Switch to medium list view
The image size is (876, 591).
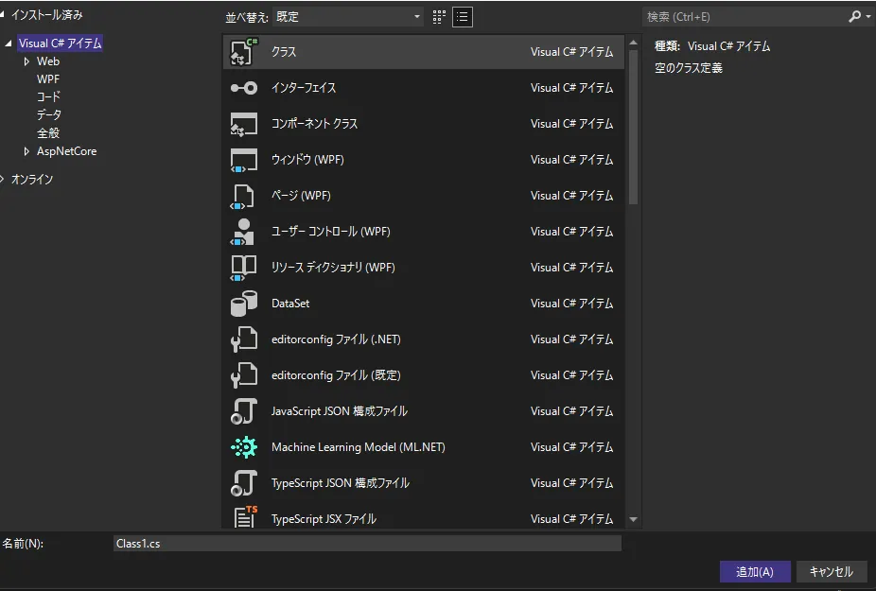tap(462, 17)
